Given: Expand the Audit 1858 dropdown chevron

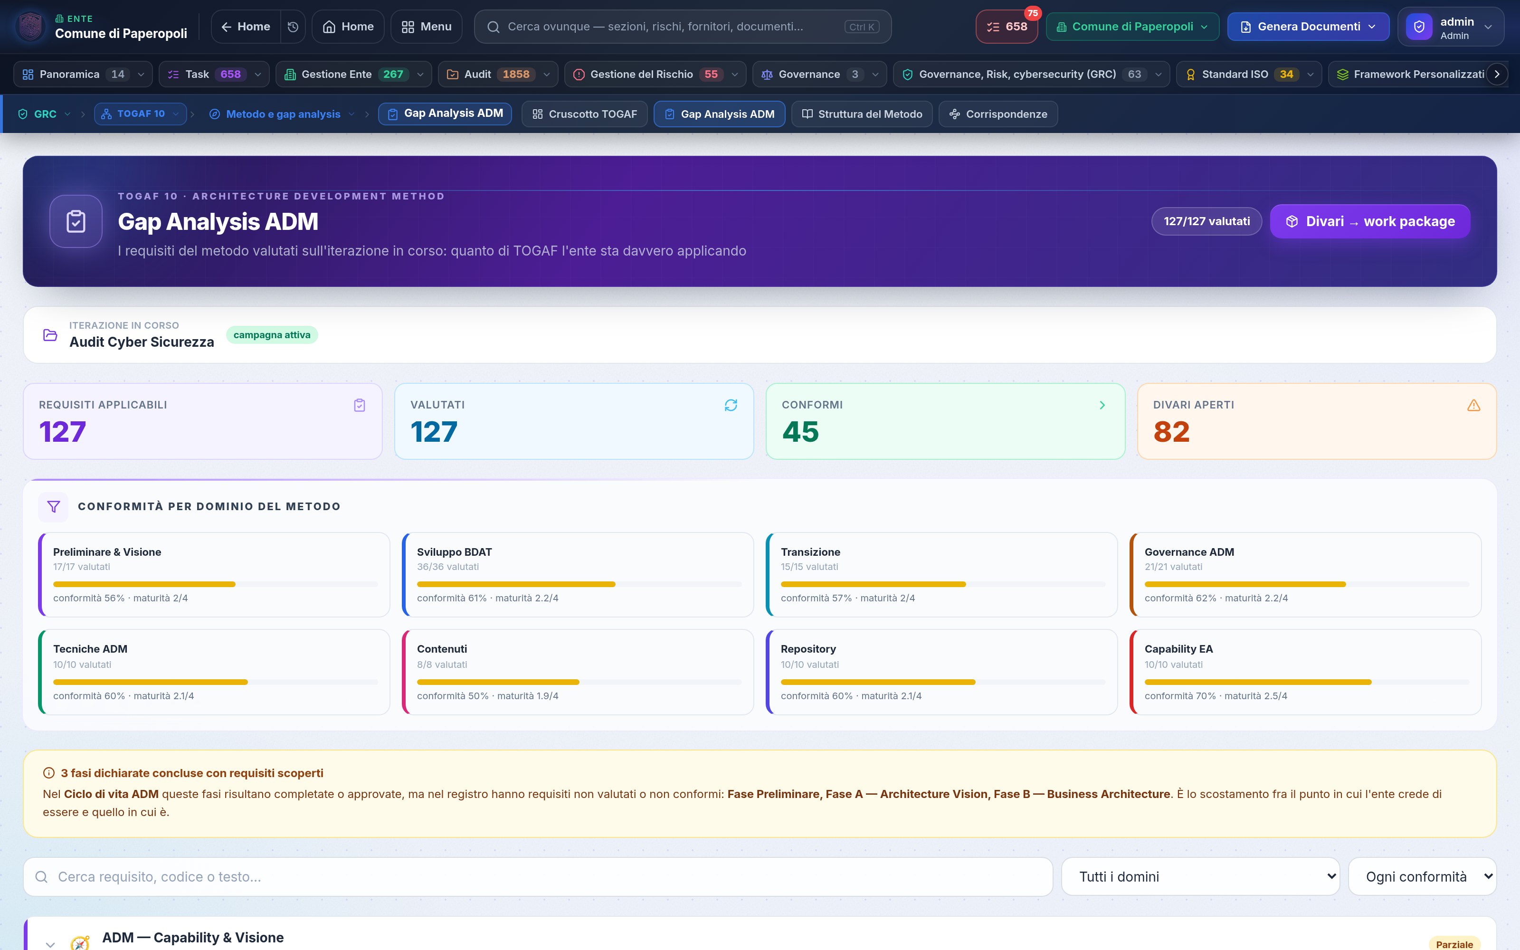Looking at the screenshot, I should [x=546, y=74].
